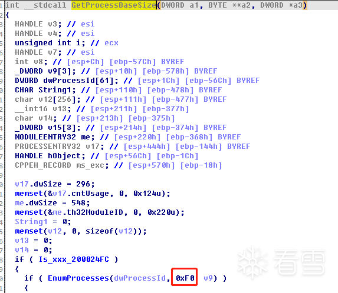
Task: Click the PROCESSENTRY32 type name
Action: tap(48, 146)
